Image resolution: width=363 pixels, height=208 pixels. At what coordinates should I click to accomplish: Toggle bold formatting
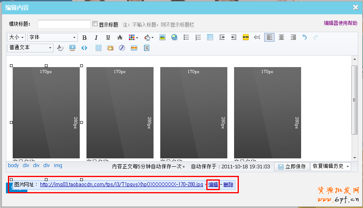click(85, 37)
